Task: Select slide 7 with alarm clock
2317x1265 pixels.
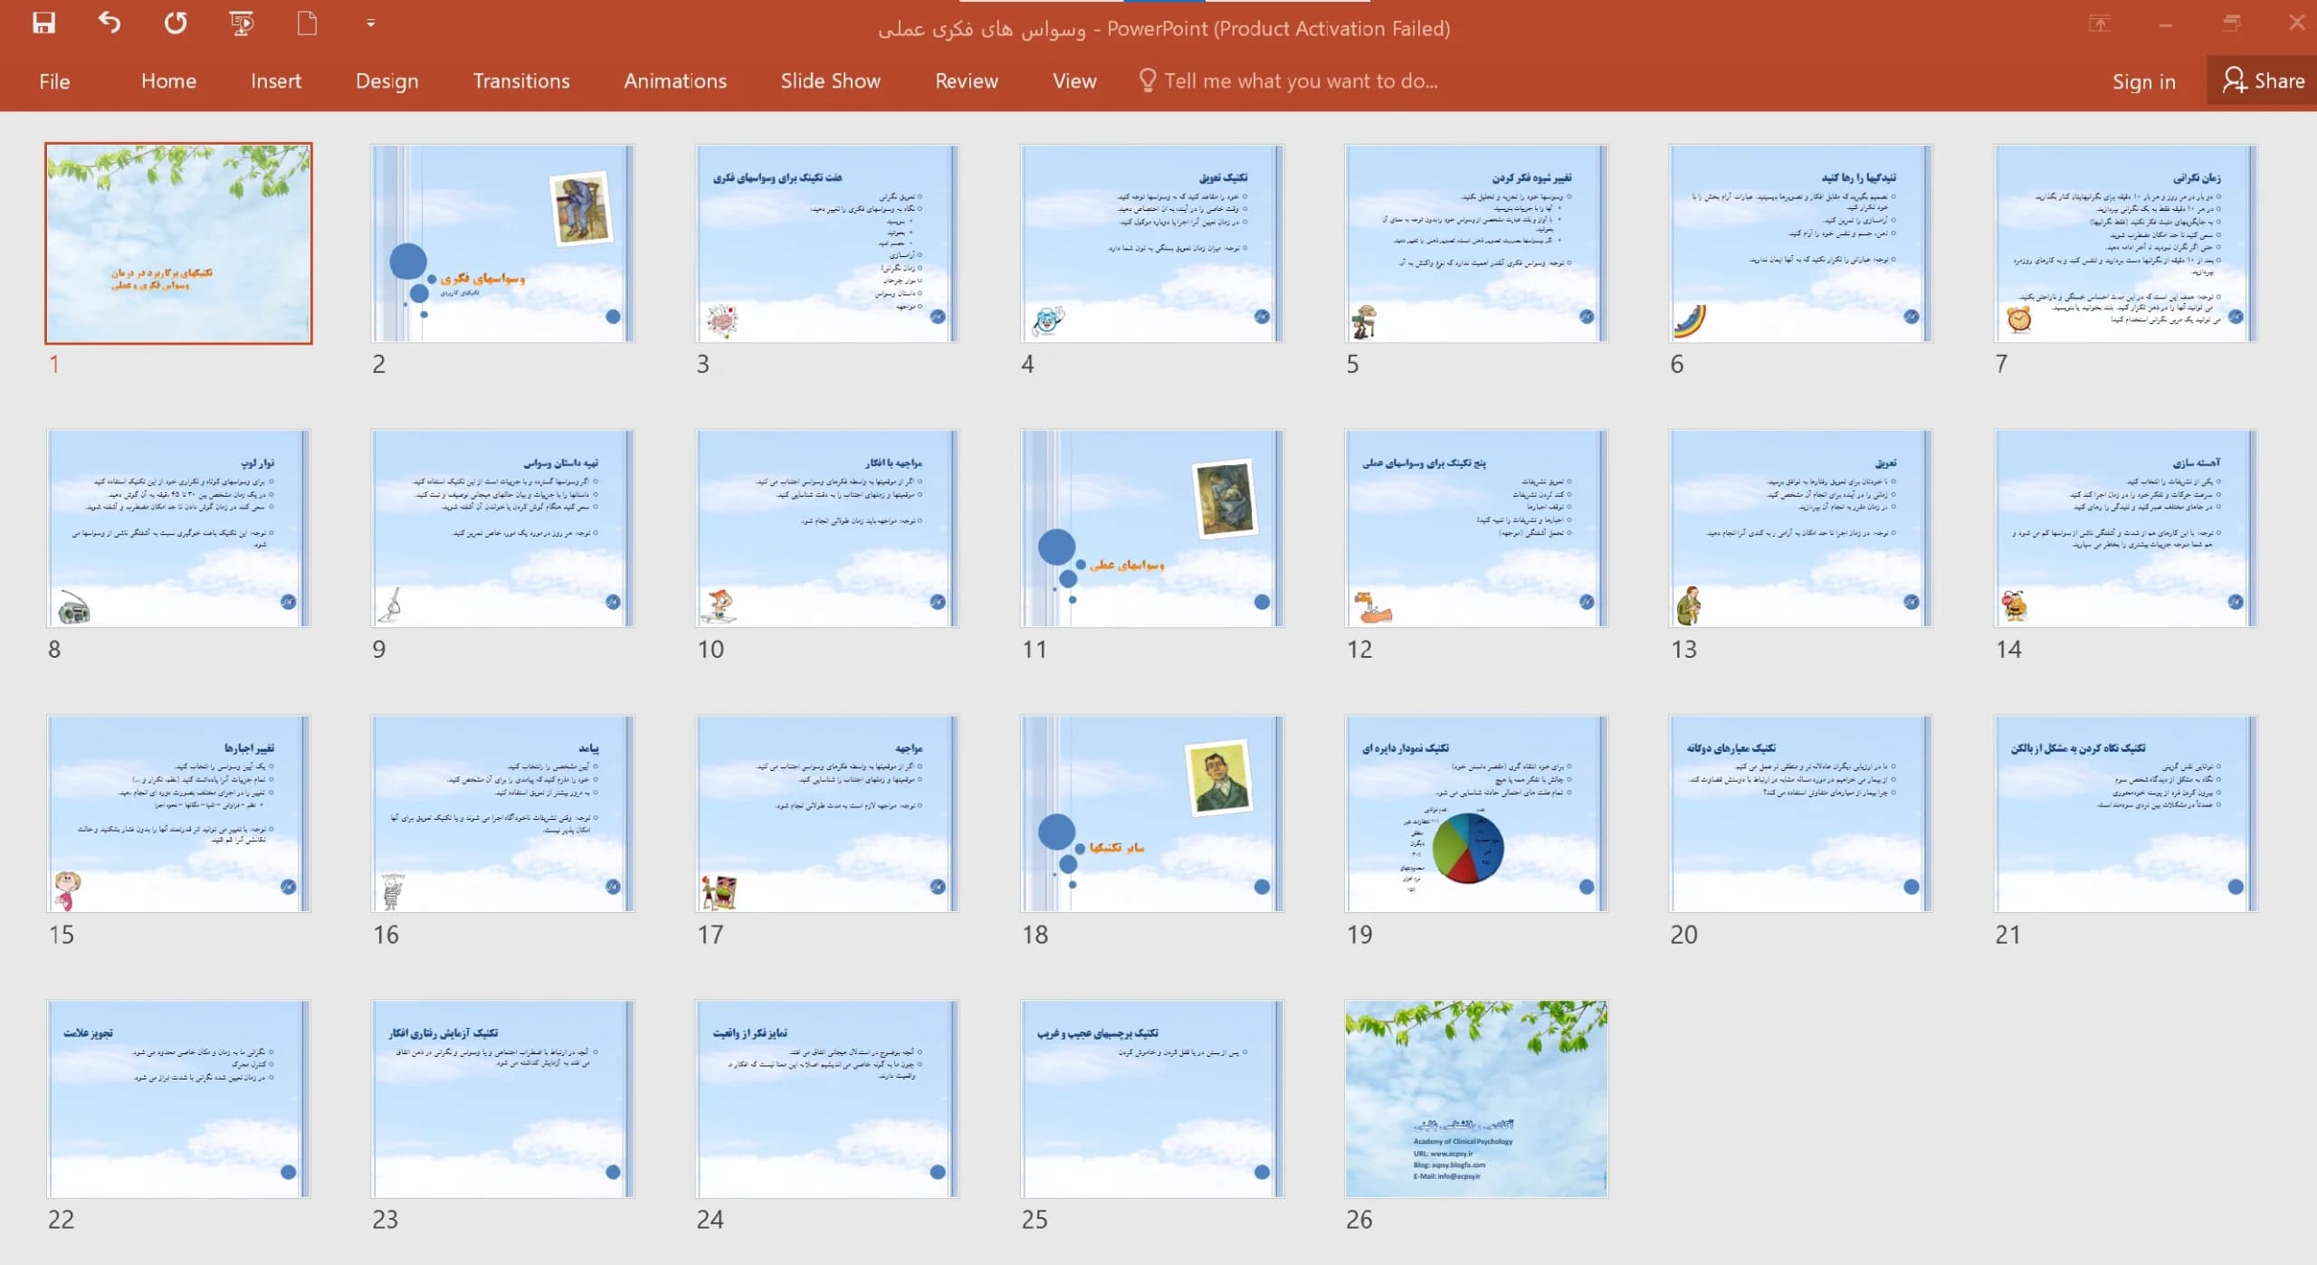Action: point(2126,243)
